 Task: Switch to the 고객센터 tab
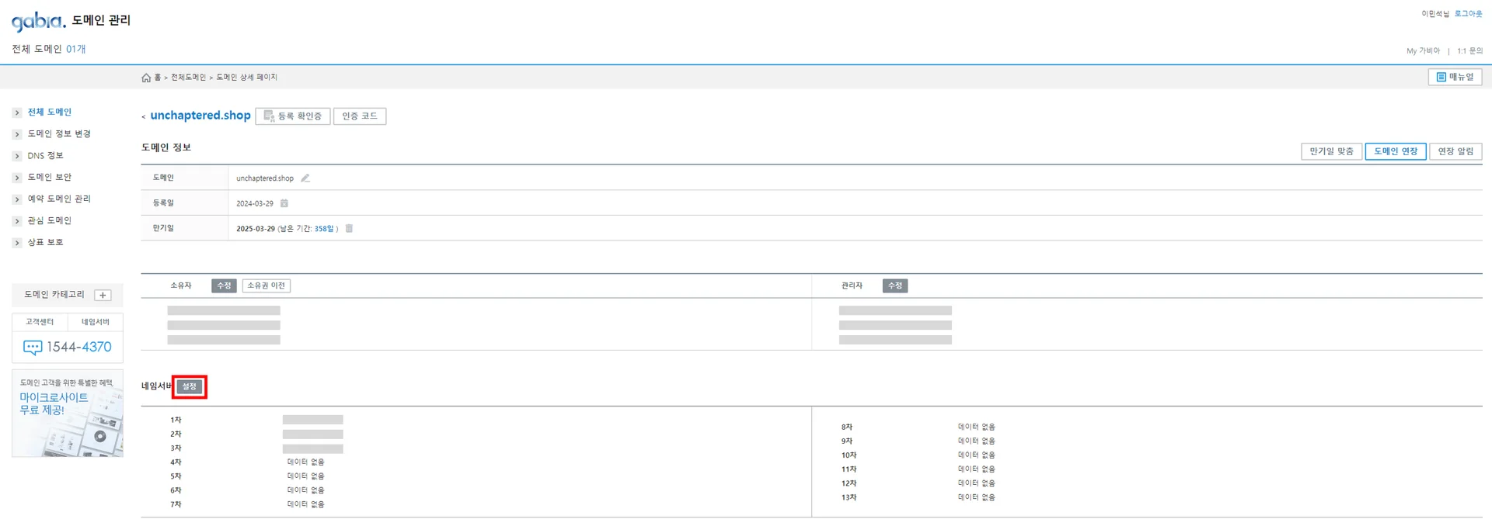(40, 322)
